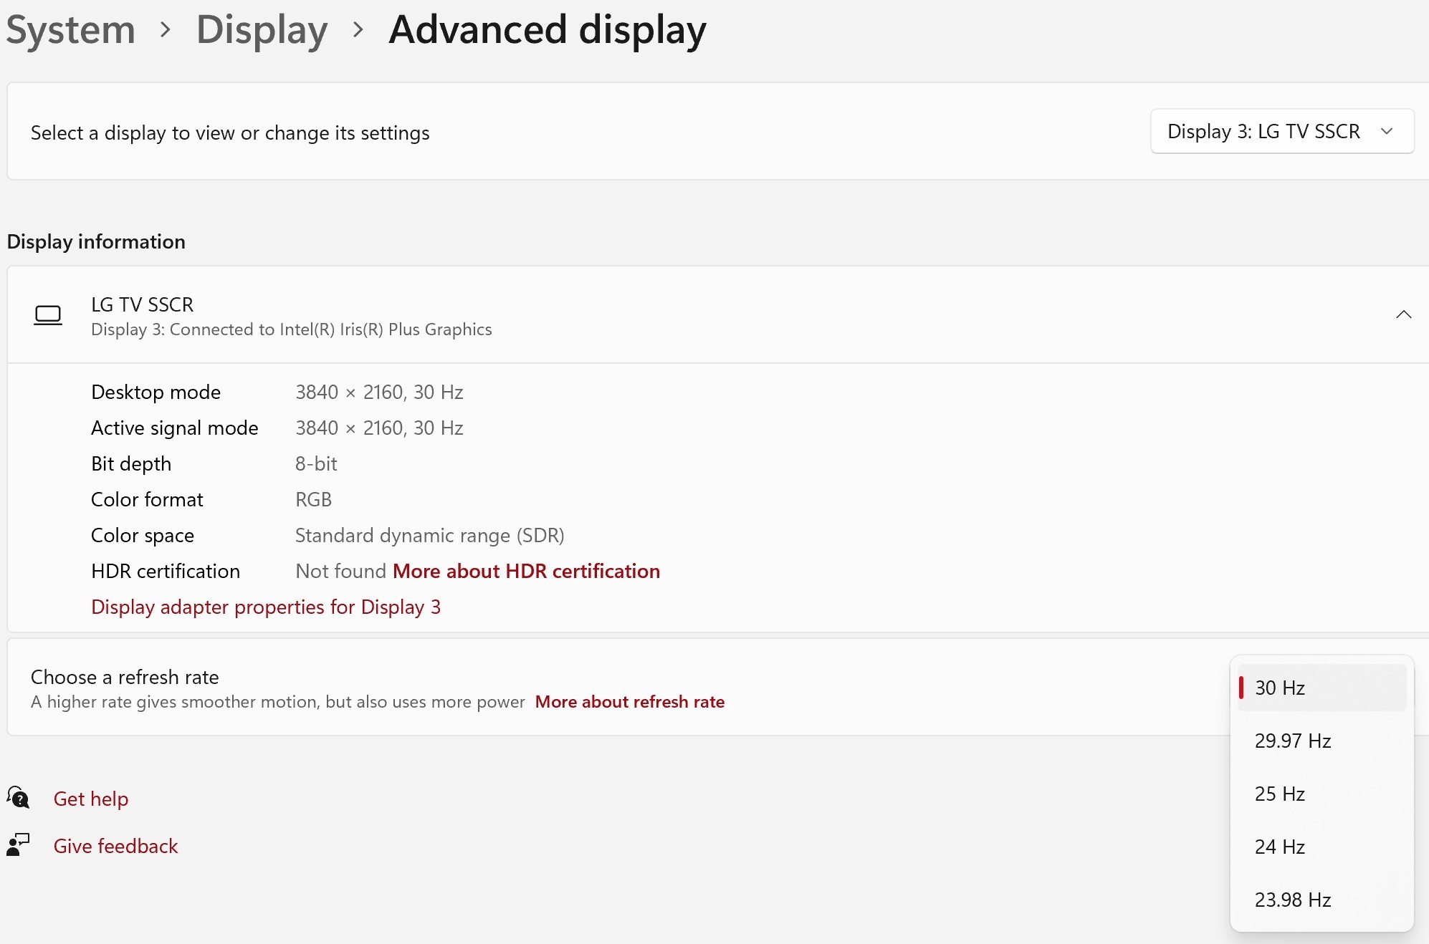Image resolution: width=1429 pixels, height=944 pixels.
Task: Click the chevron arrow in display selector
Action: (1387, 132)
